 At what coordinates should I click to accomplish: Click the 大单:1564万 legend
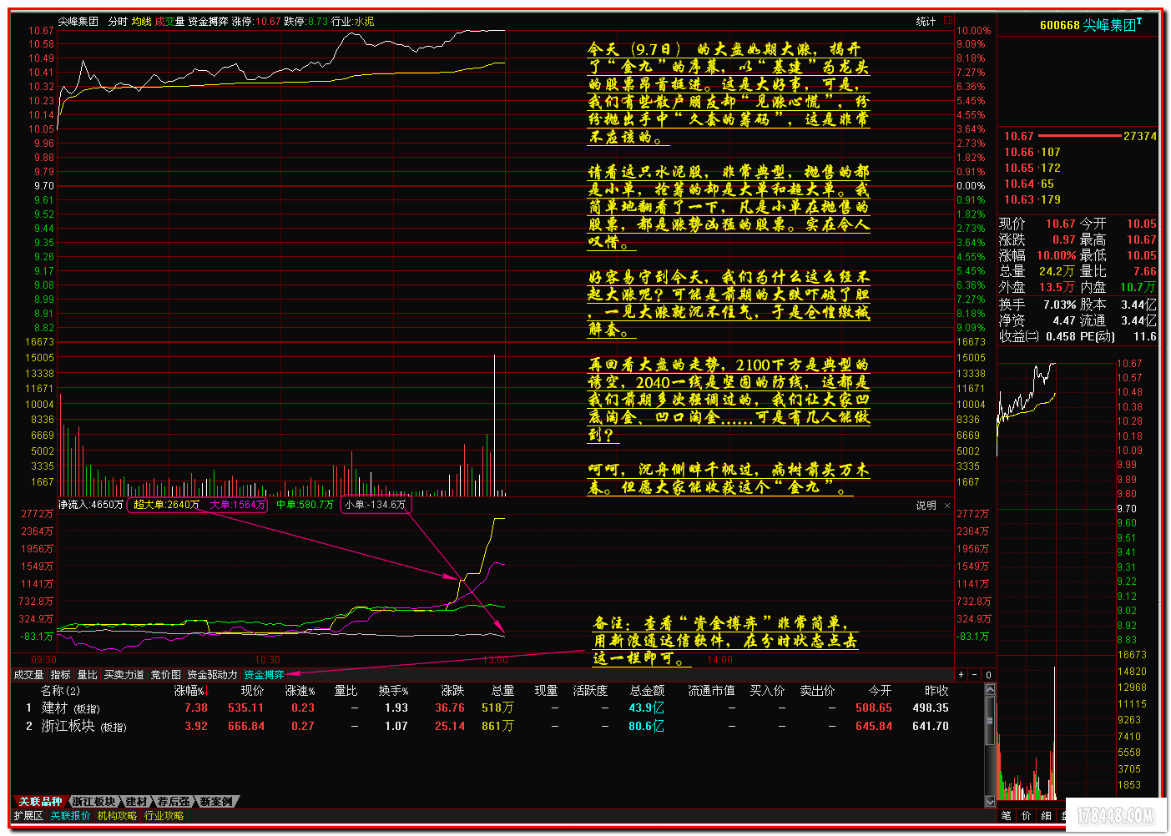(x=237, y=505)
